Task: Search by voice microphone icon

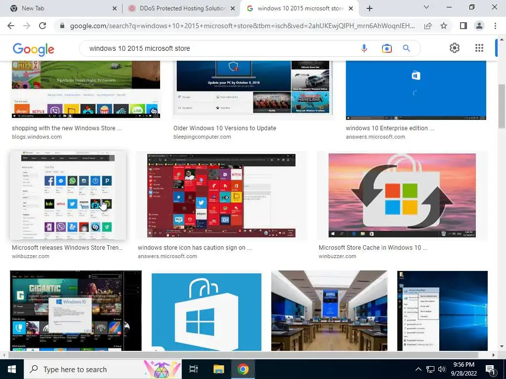Action: (364, 48)
